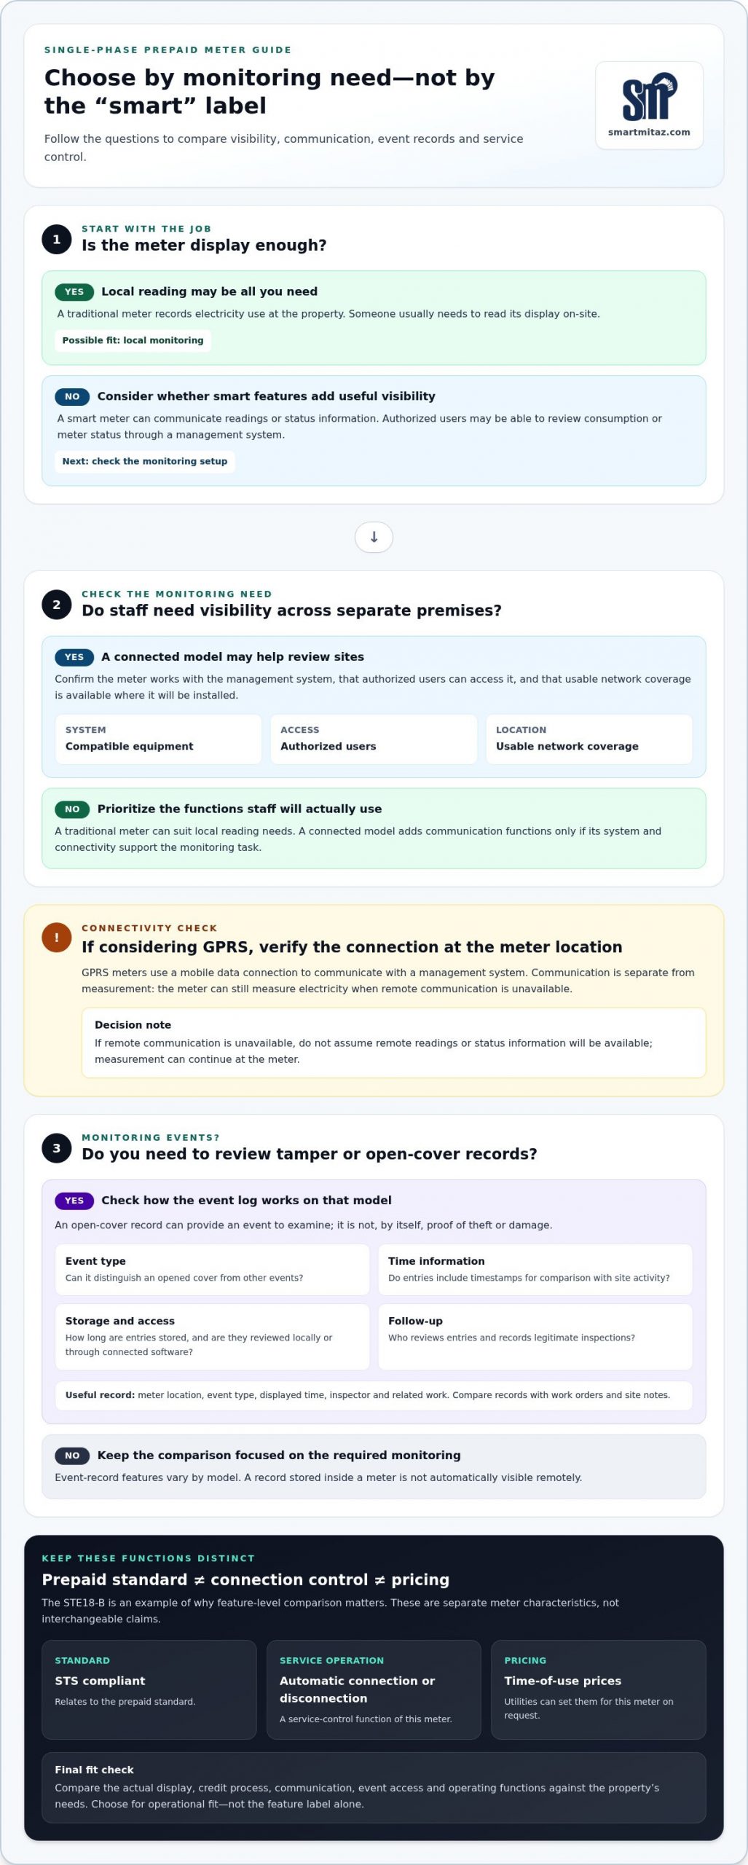Open the Usable network coverage card
This screenshot has height=1865, width=748.
pos(589,739)
